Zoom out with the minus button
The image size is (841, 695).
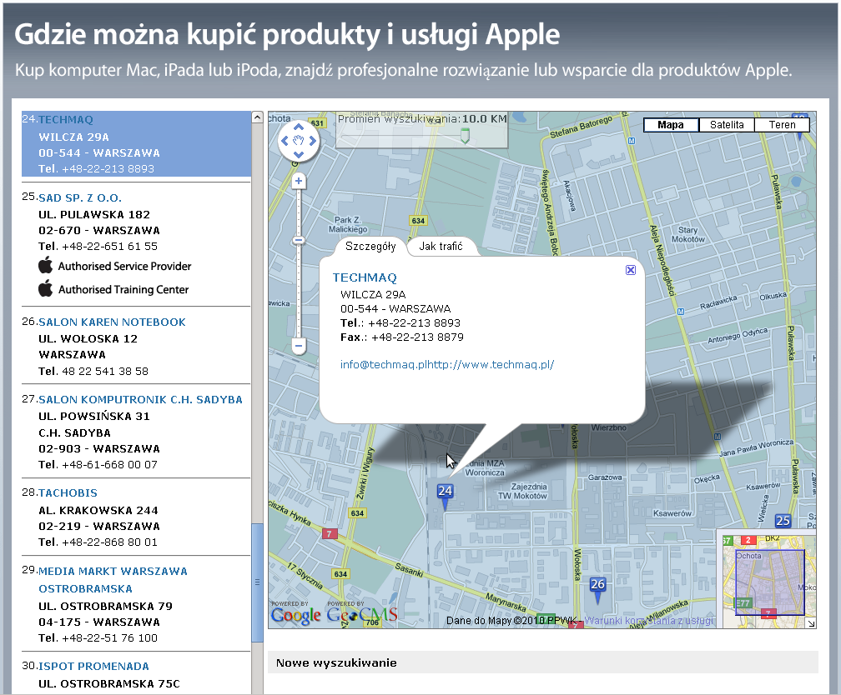299,346
